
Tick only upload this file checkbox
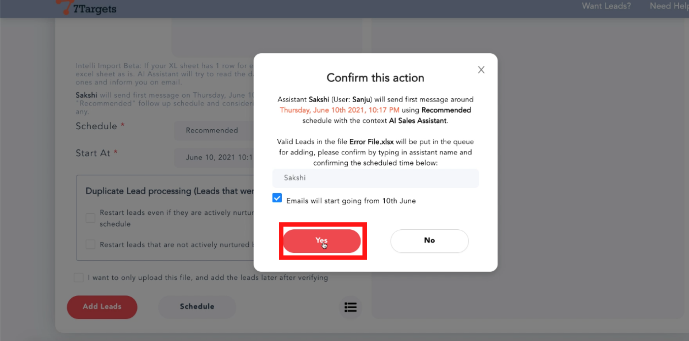(79, 277)
